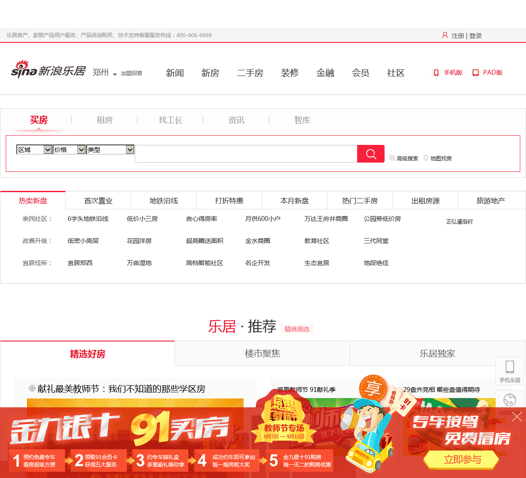Go to 会员 in main navigation
The image size is (526, 478).
click(361, 73)
